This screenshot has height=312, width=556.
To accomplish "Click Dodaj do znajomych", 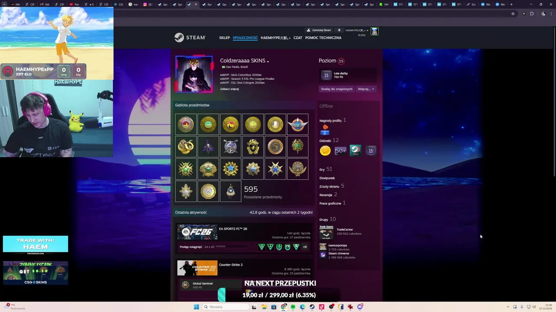I will coord(337,89).
